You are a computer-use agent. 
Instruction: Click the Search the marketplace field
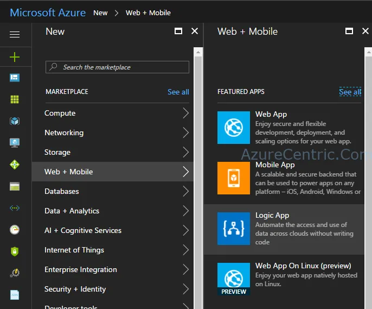coord(117,67)
